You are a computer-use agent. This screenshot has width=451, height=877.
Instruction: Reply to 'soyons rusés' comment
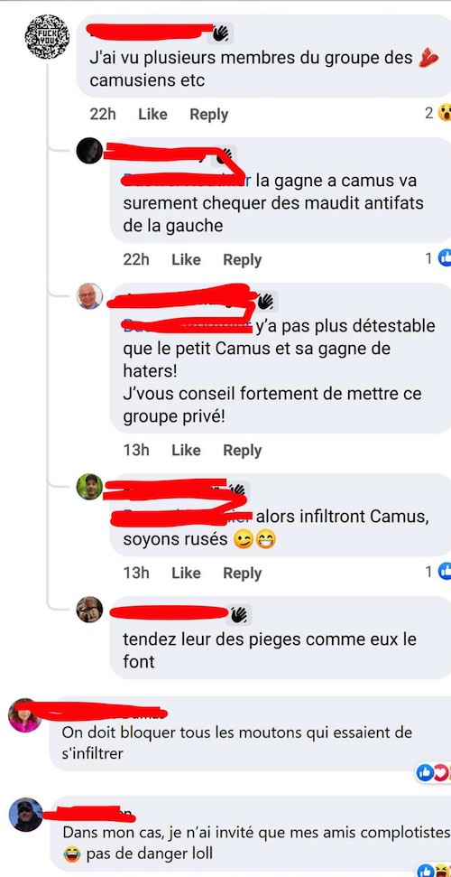click(x=243, y=573)
